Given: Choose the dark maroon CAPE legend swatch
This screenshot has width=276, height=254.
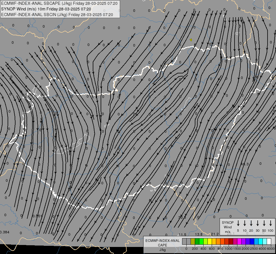Looking at the screenshot, I should tap(231, 241).
